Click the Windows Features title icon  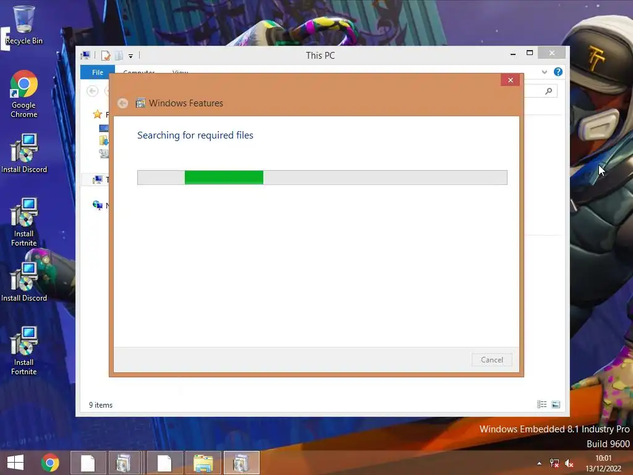point(140,103)
